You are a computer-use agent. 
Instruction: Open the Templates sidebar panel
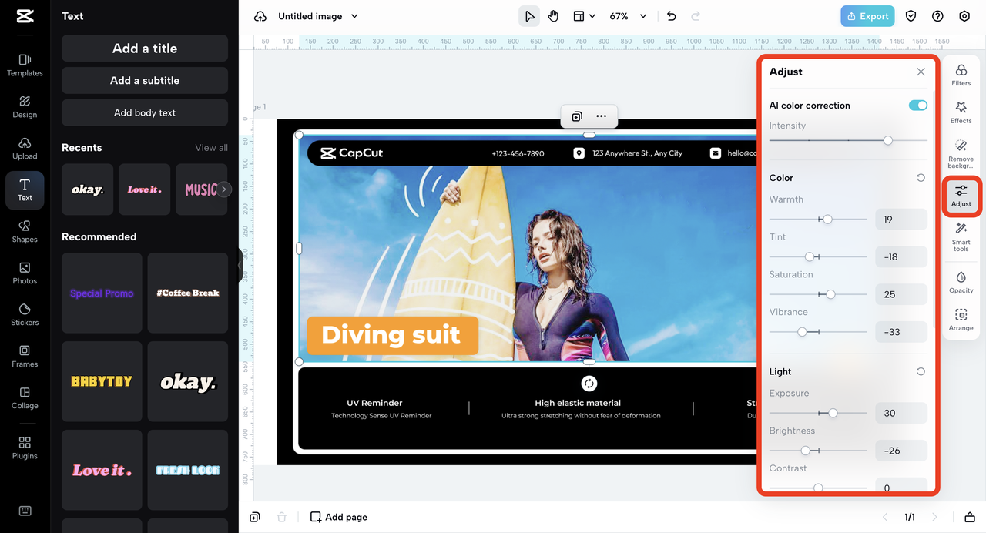(25, 65)
